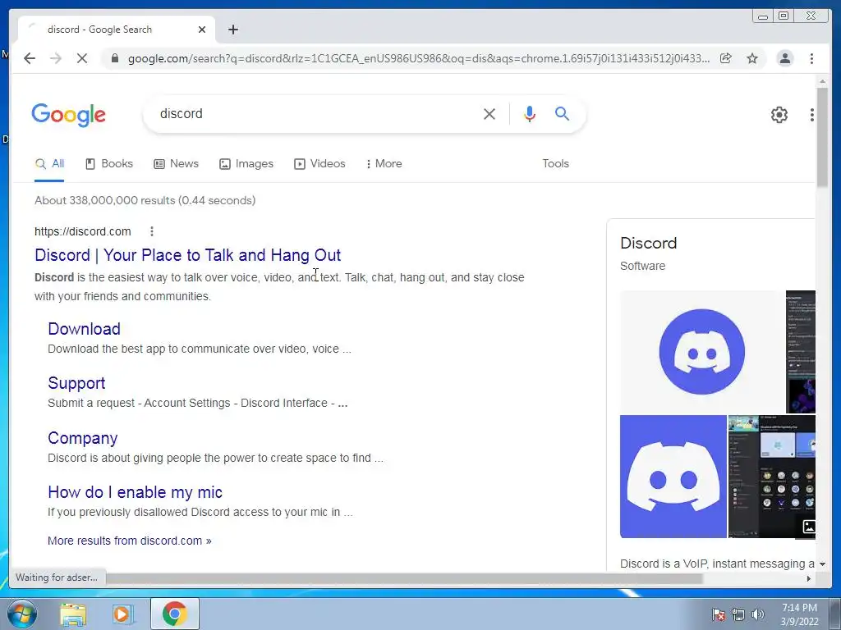
Task: Click the Discord knowledge panel title
Action: [649, 243]
